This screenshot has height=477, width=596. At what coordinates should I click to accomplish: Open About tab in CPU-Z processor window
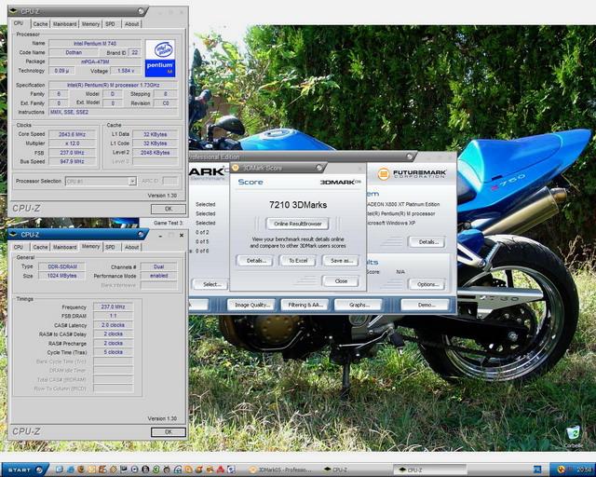pyautogui.click(x=131, y=24)
